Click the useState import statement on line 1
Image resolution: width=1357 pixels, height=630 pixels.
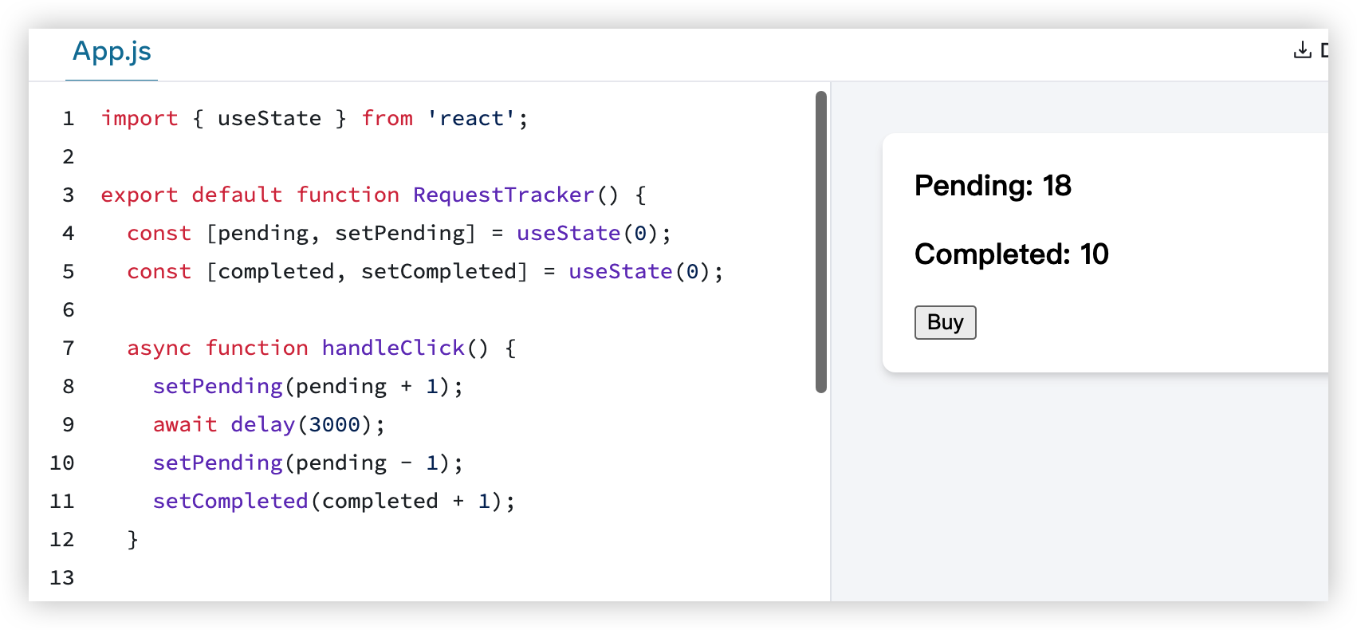point(269,119)
